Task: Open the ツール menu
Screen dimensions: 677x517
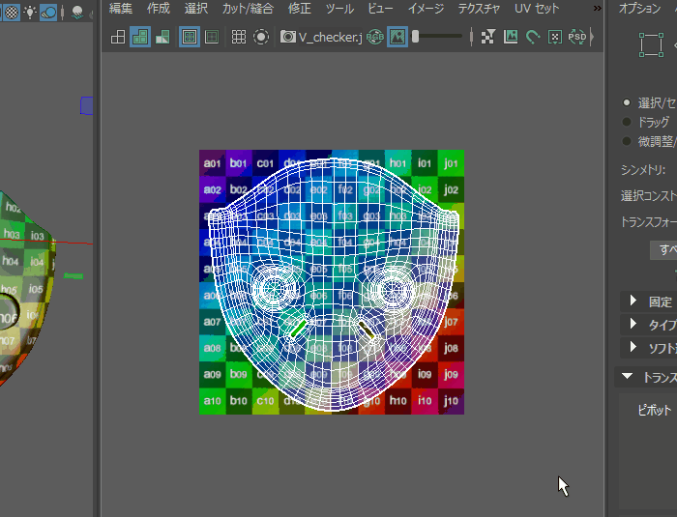Action: pos(339,8)
